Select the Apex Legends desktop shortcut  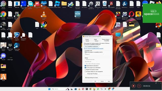[x=111, y=5]
